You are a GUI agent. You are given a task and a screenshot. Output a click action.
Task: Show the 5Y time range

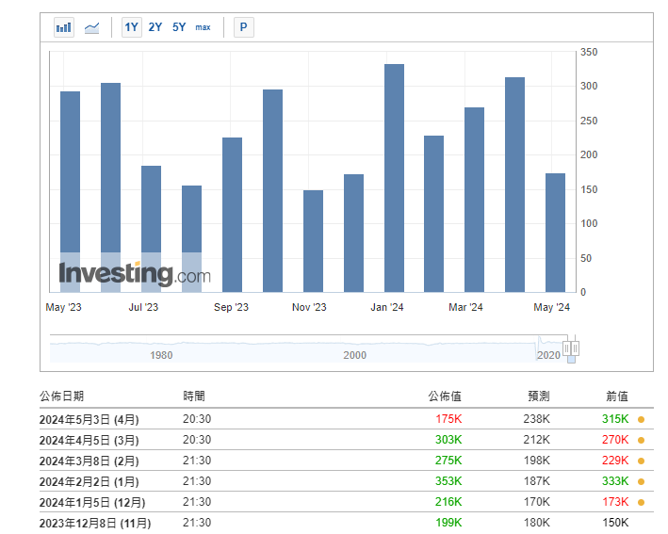(179, 27)
